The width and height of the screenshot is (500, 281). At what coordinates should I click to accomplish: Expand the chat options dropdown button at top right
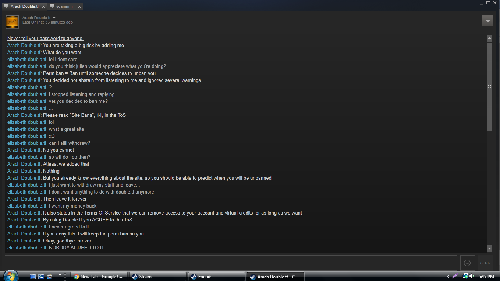point(487,21)
